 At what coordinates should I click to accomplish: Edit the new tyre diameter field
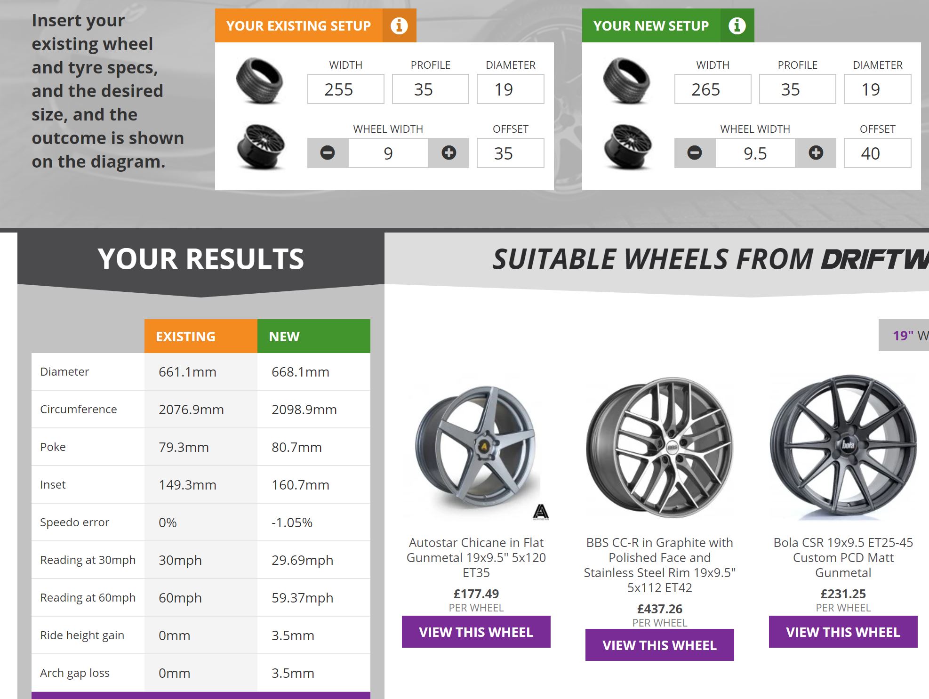point(877,89)
